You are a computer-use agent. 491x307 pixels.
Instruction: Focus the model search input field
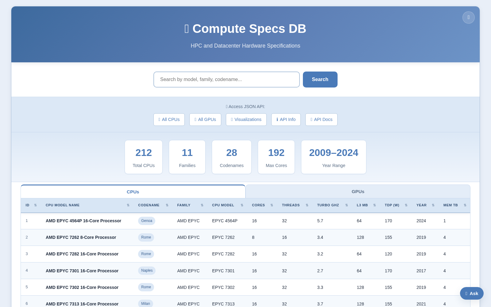[226, 80]
